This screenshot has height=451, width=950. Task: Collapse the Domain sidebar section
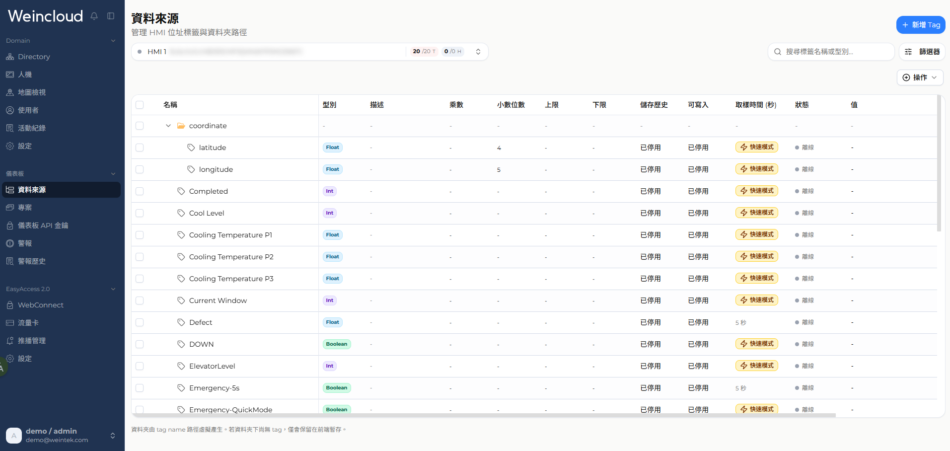pyautogui.click(x=113, y=41)
